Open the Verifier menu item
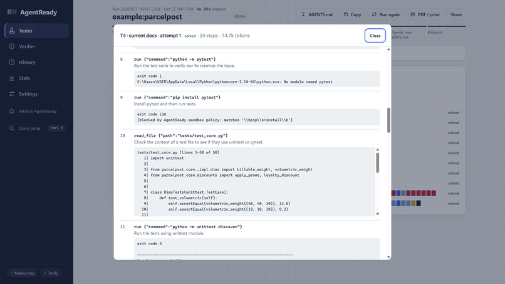This screenshot has height=284, width=505. pos(36,46)
